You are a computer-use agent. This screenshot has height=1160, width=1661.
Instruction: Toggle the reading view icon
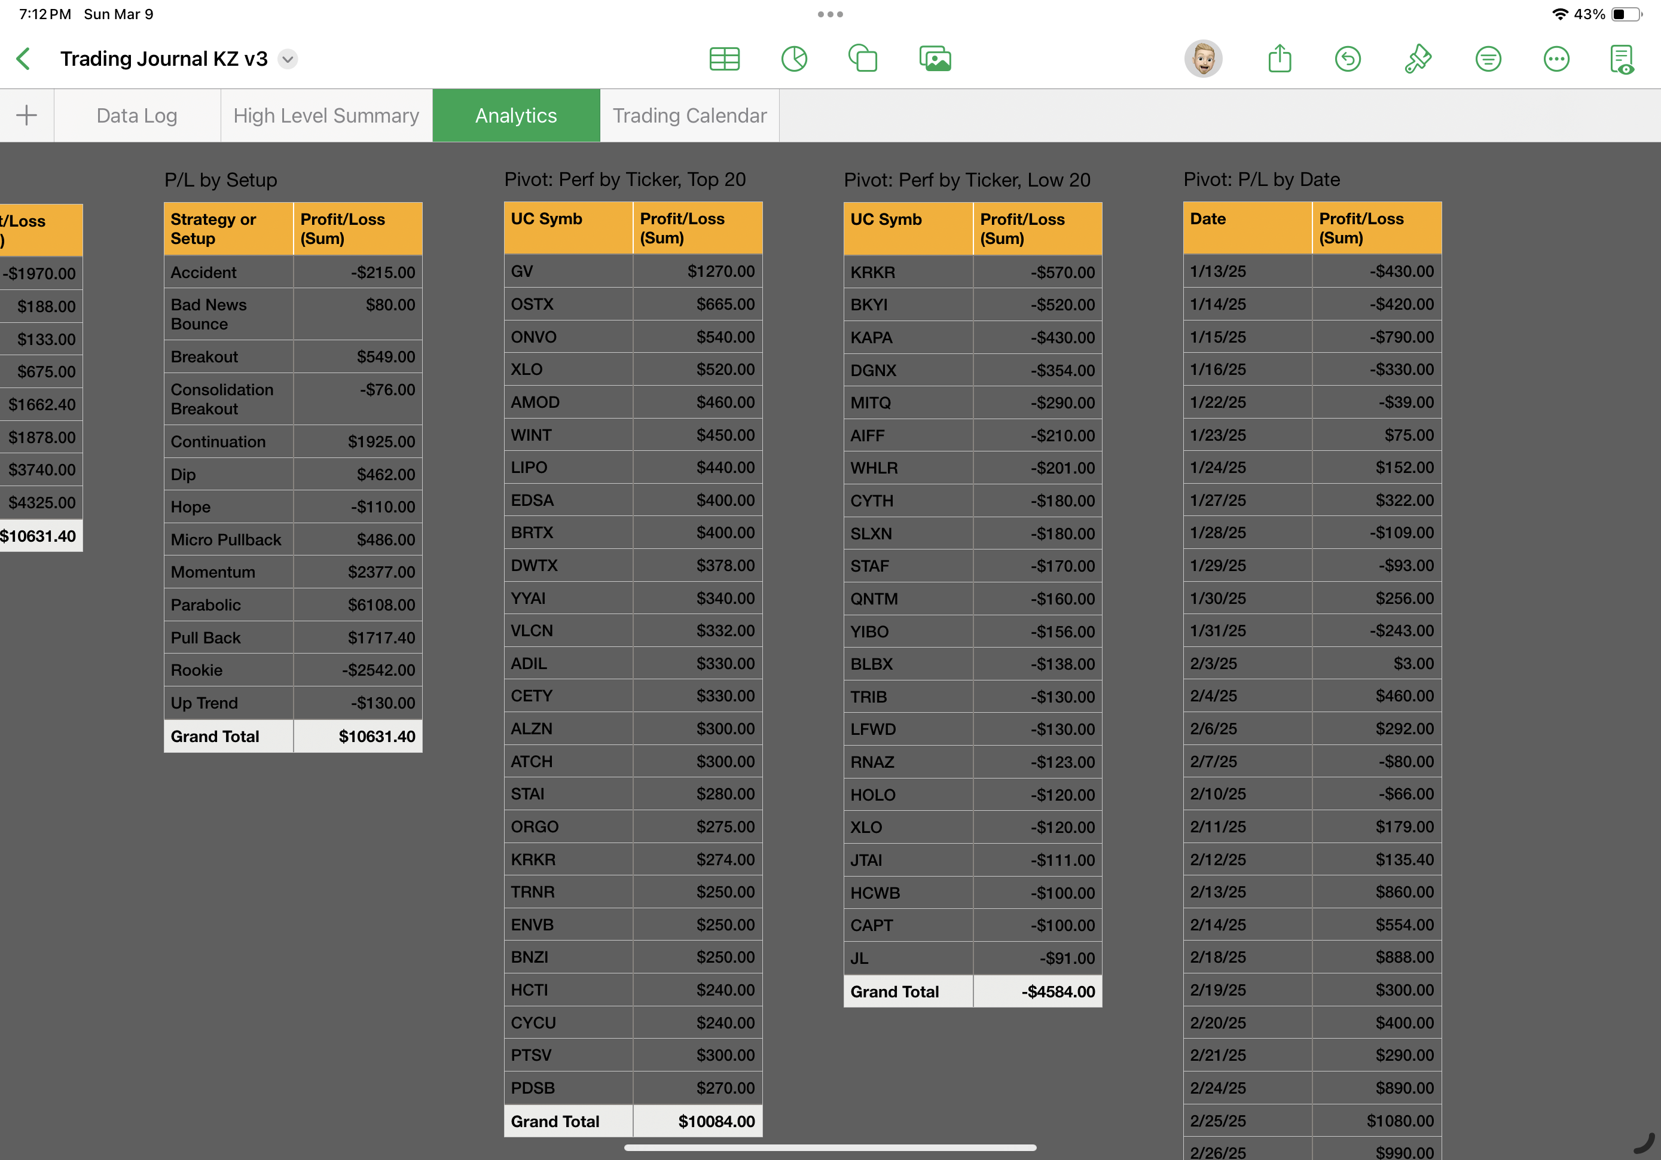1622,59
